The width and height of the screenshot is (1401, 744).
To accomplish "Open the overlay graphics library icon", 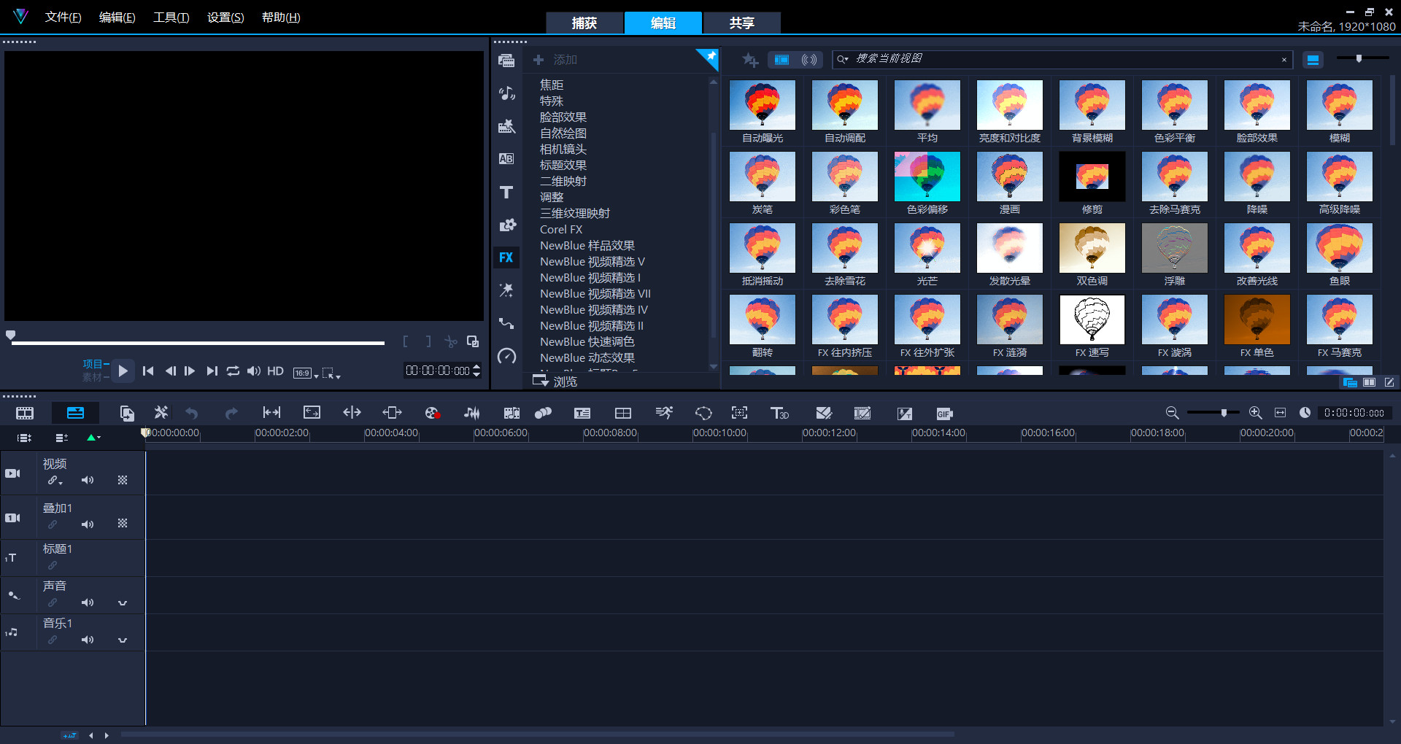I will coord(507,225).
